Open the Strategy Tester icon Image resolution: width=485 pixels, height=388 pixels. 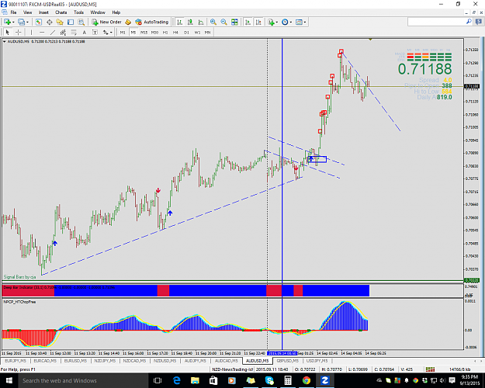81,22
